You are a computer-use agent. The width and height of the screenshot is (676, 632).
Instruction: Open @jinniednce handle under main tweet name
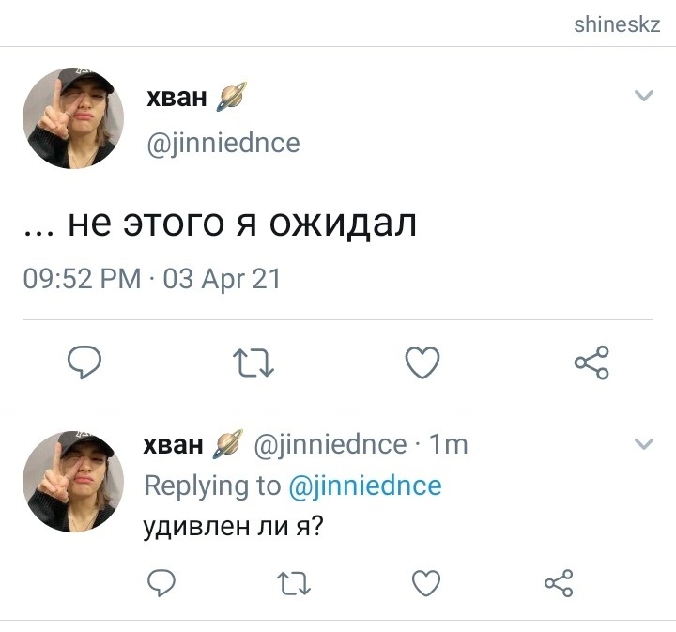223,143
